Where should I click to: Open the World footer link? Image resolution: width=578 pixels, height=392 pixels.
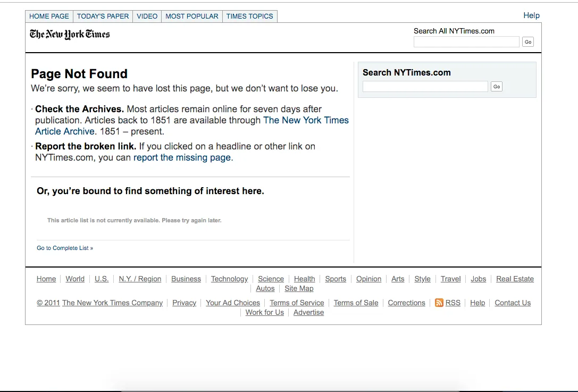pos(75,279)
